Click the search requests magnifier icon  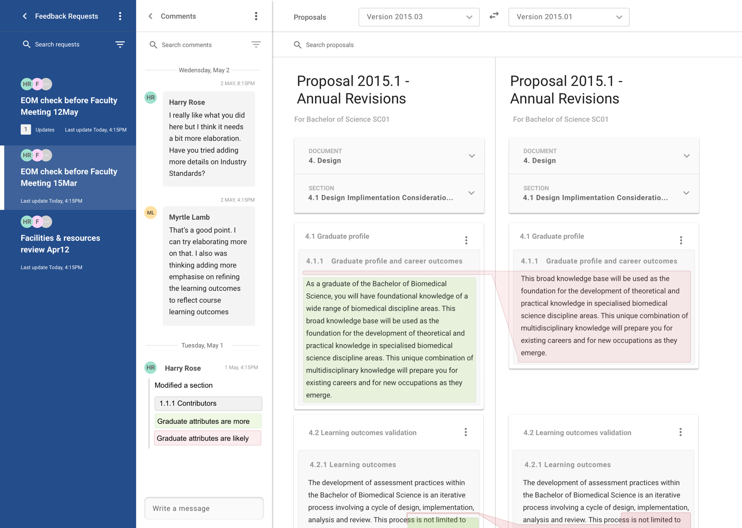pyautogui.click(x=26, y=44)
